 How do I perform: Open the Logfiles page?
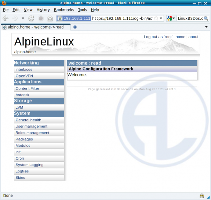click(39, 171)
